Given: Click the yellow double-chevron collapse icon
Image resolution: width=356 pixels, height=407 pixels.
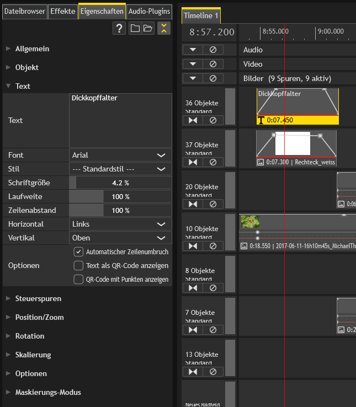Looking at the screenshot, I should point(163,29).
